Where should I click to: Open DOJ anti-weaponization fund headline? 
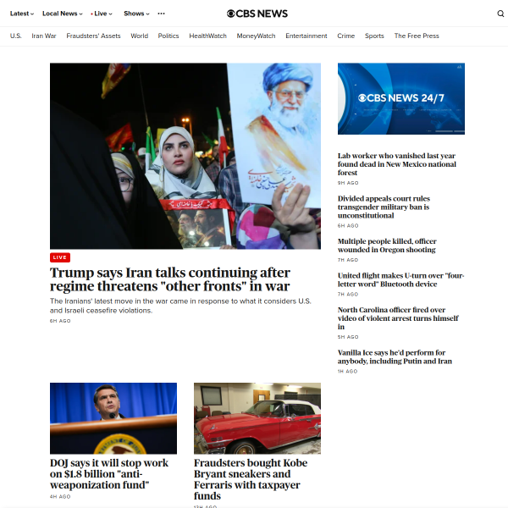tap(109, 473)
